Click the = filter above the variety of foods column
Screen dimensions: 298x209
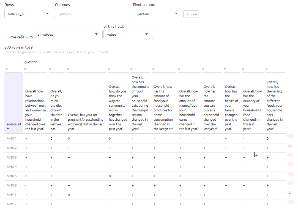[x=266, y=69]
